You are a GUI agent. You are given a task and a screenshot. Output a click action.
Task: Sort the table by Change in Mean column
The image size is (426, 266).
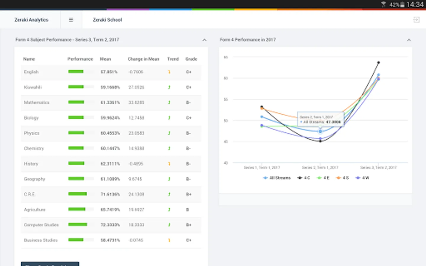point(143,59)
